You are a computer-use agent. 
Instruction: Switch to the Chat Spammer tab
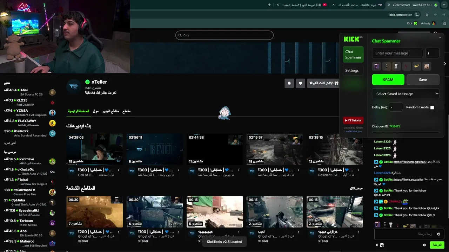tap(353, 55)
